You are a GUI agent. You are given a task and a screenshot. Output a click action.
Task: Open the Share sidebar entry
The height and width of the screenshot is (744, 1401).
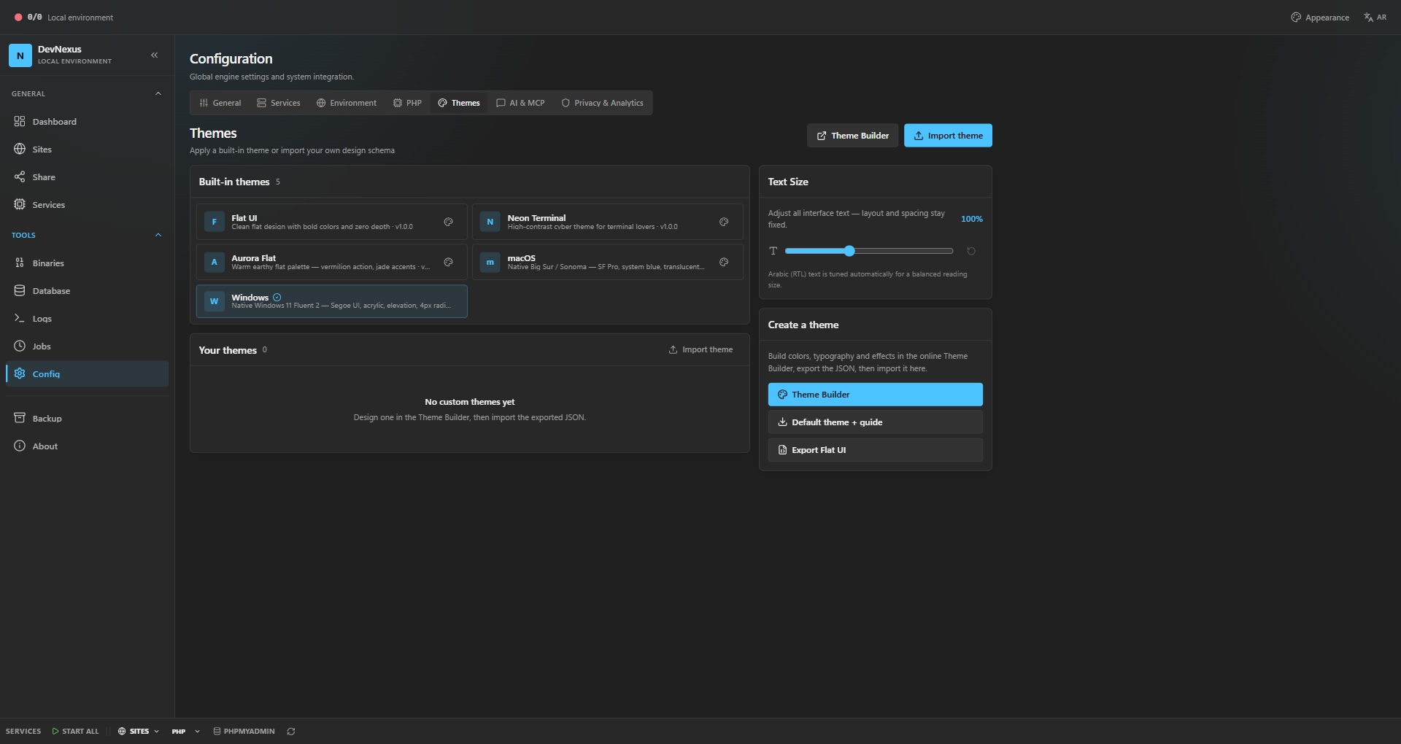[87, 177]
